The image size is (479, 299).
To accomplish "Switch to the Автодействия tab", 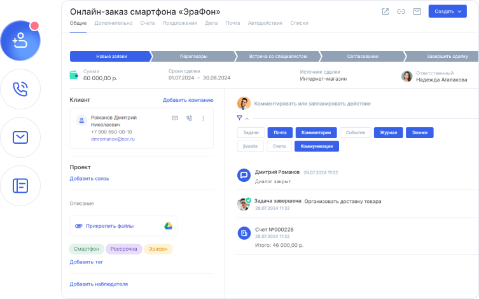I will [x=264, y=23].
